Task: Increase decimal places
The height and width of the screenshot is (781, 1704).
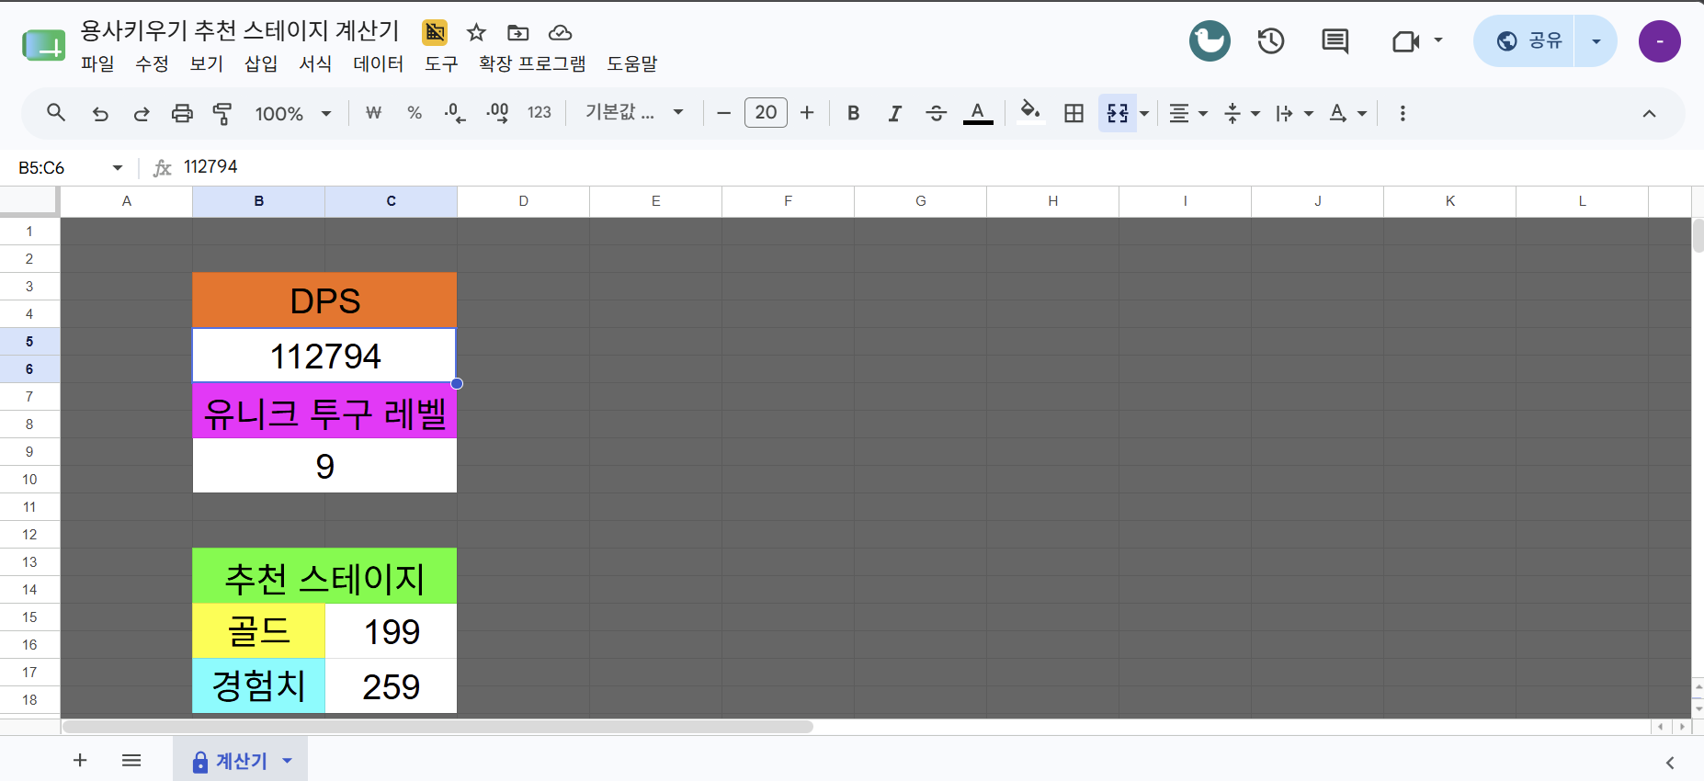Action: (497, 113)
